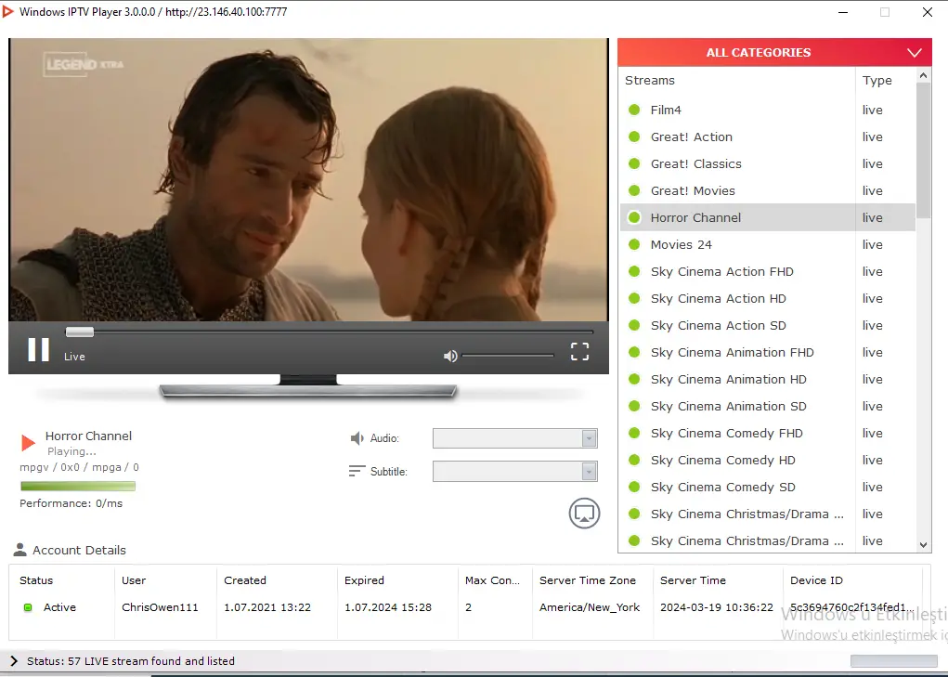Minimize the IPTV Player window
Screen dimensions: 948x677
[843, 12]
